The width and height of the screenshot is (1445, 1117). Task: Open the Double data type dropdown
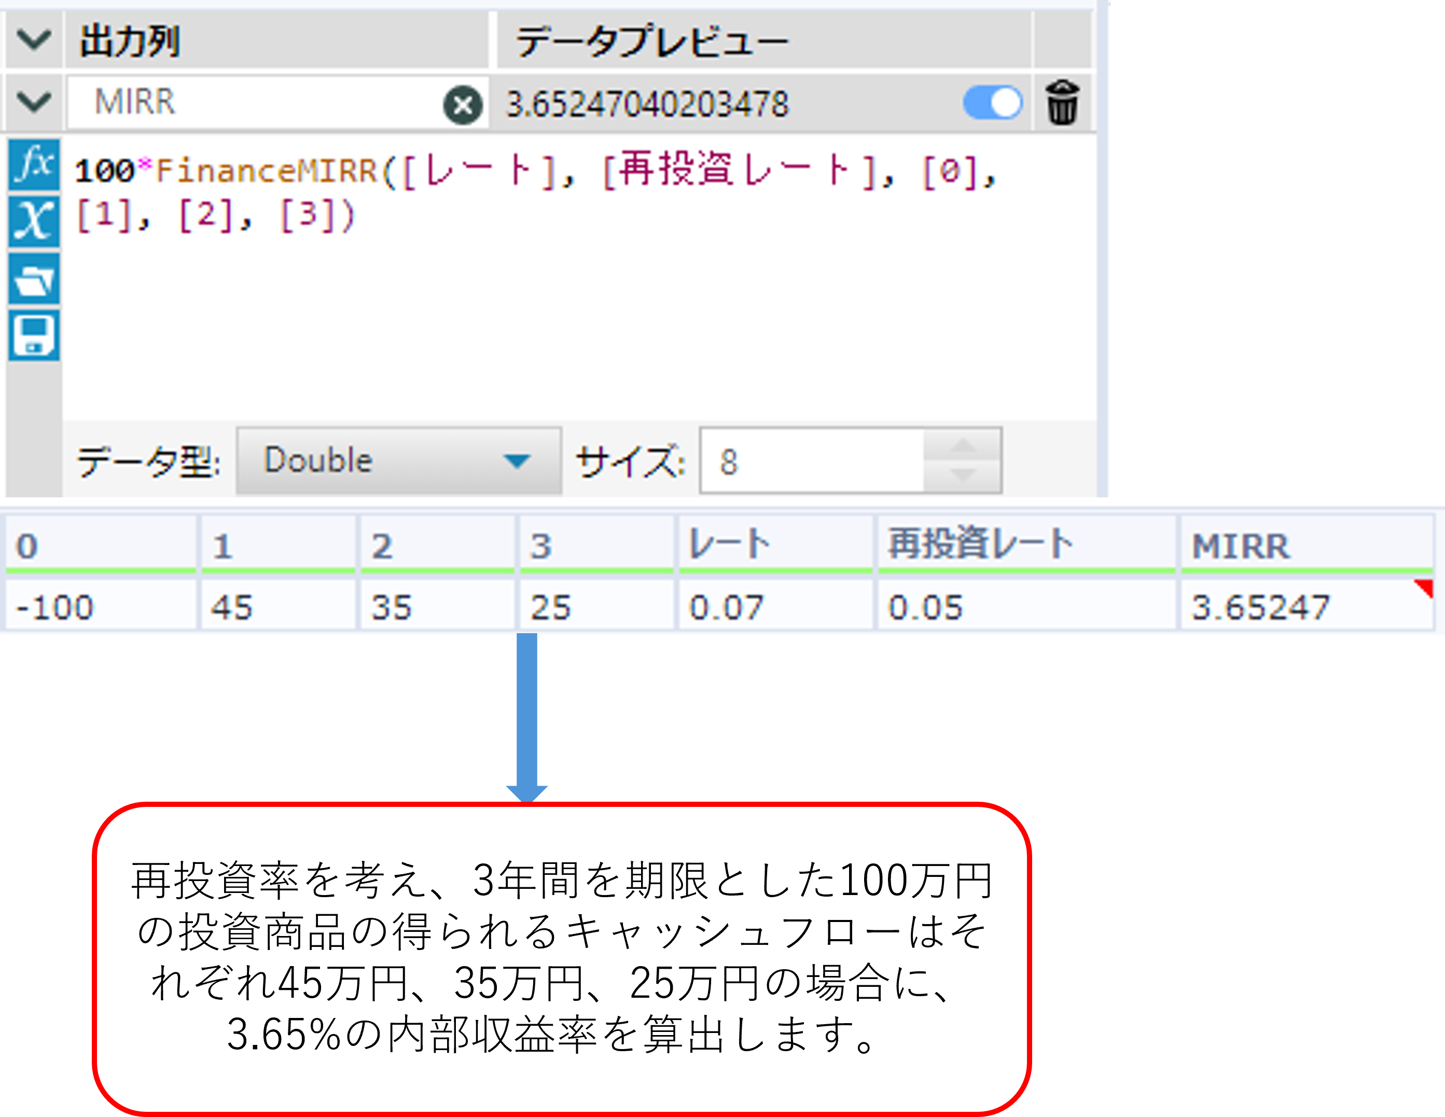(x=398, y=460)
